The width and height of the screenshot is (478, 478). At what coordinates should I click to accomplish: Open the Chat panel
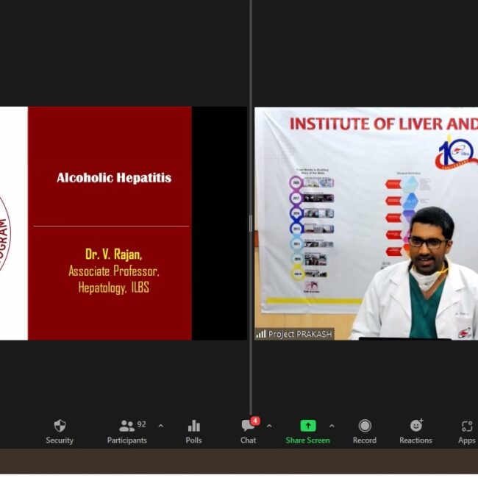pos(248,431)
